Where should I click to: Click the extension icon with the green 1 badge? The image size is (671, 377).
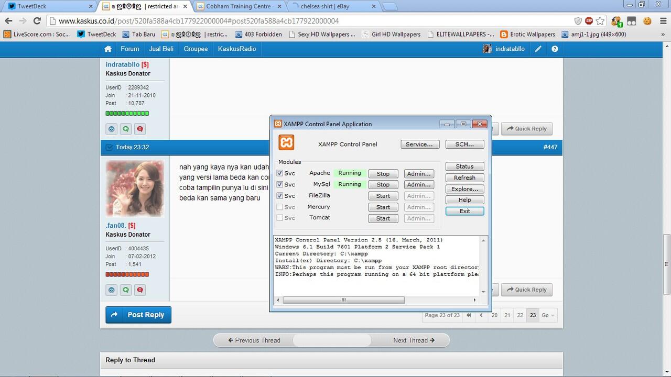click(x=616, y=21)
